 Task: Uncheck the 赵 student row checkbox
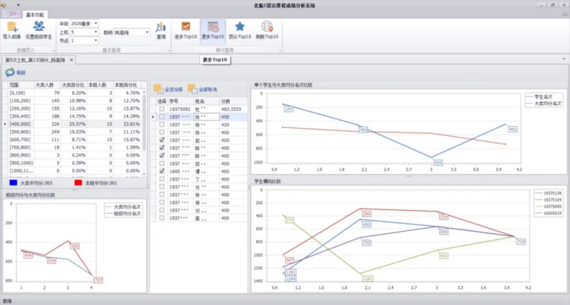pyautogui.click(x=161, y=141)
